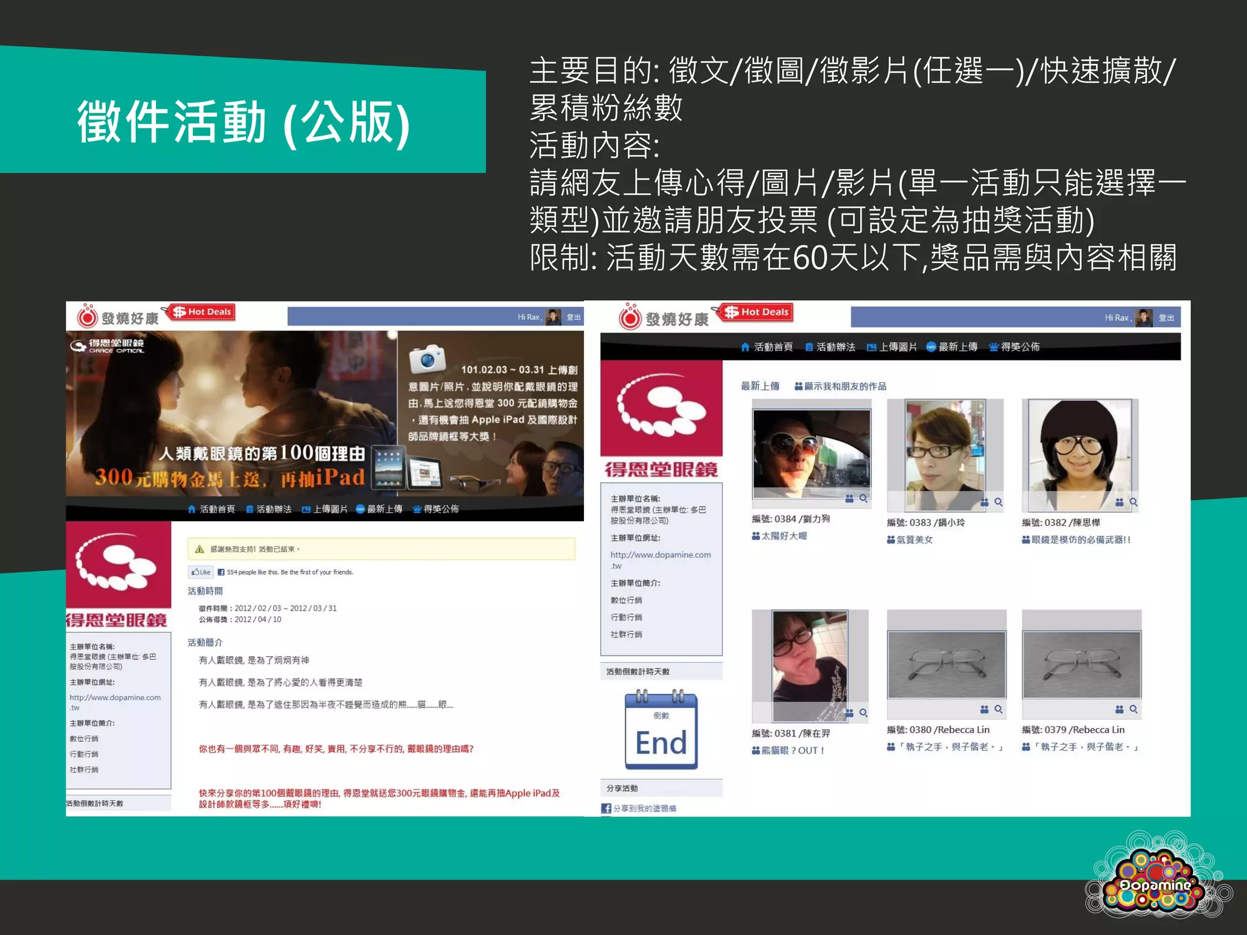
Task: Open 活動辦法 in the right page navigation
Action: [830, 347]
